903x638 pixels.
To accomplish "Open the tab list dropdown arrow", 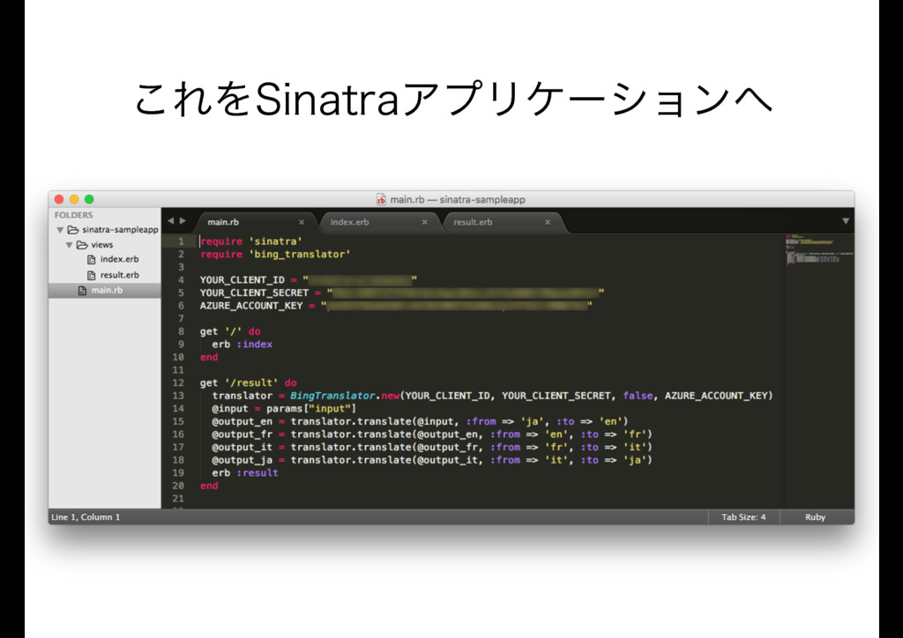I will [846, 221].
